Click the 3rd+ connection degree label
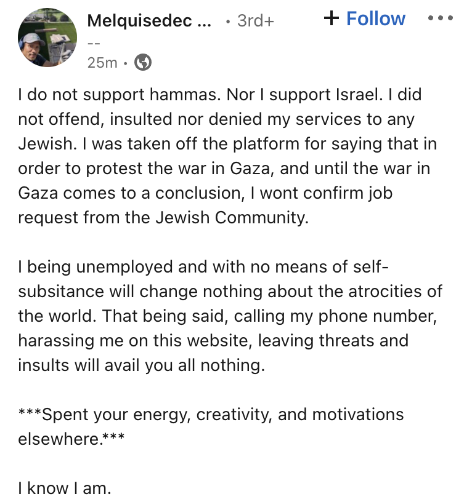This screenshot has height=502, width=472. coord(255,20)
